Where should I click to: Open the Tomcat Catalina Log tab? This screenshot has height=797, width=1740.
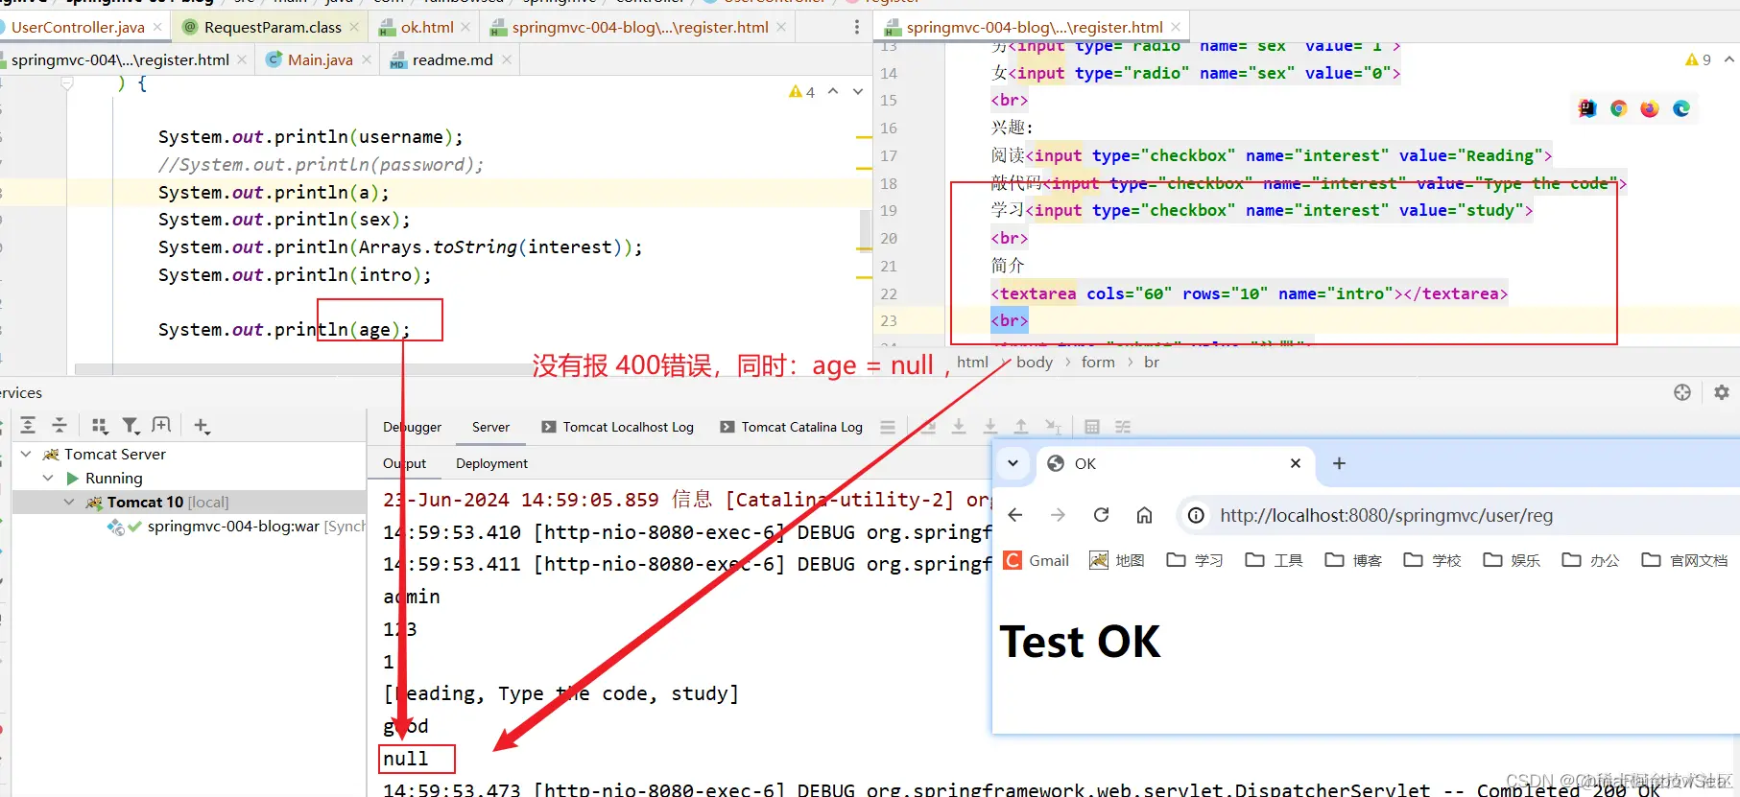pos(792,427)
